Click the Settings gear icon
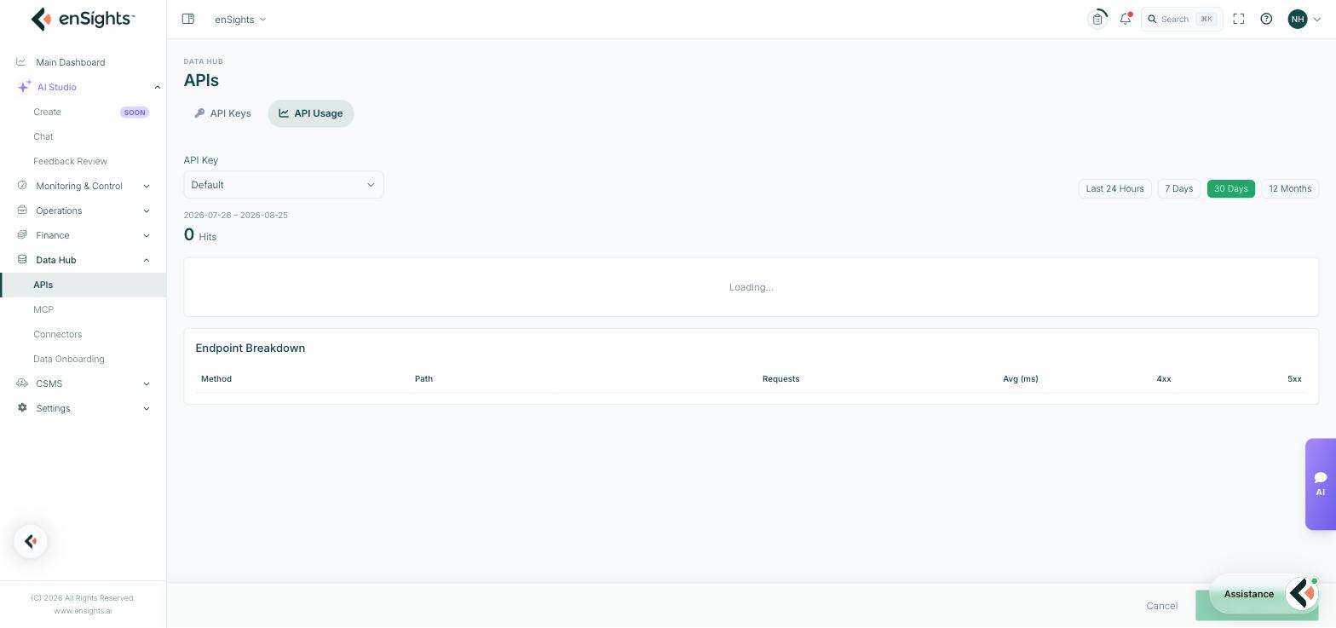Image resolution: width=1336 pixels, height=628 pixels. (x=22, y=407)
